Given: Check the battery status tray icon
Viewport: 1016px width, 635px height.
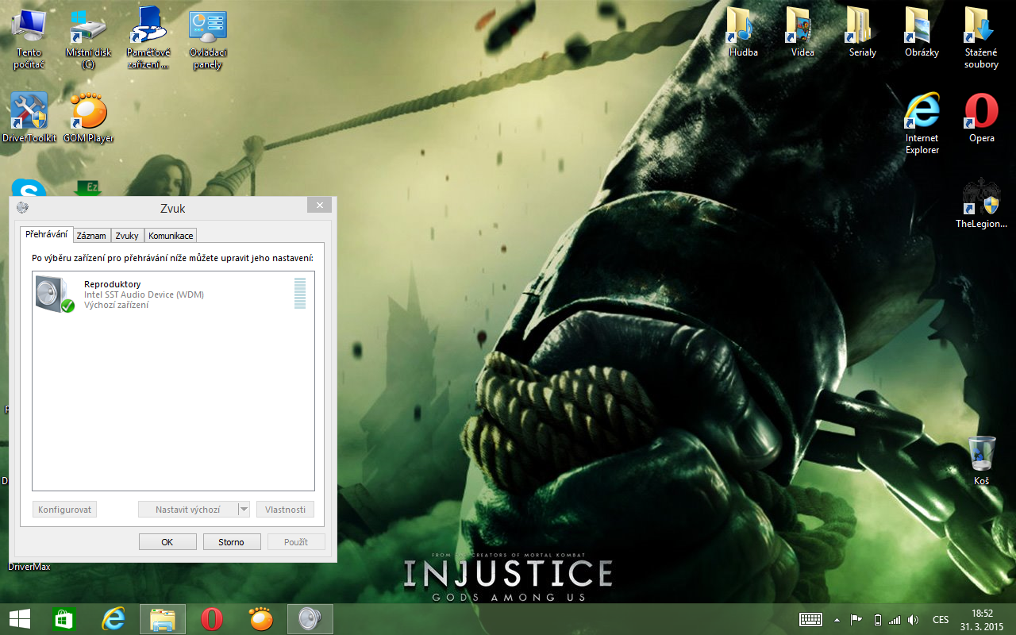Looking at the screenshot, I should point(877,620).
